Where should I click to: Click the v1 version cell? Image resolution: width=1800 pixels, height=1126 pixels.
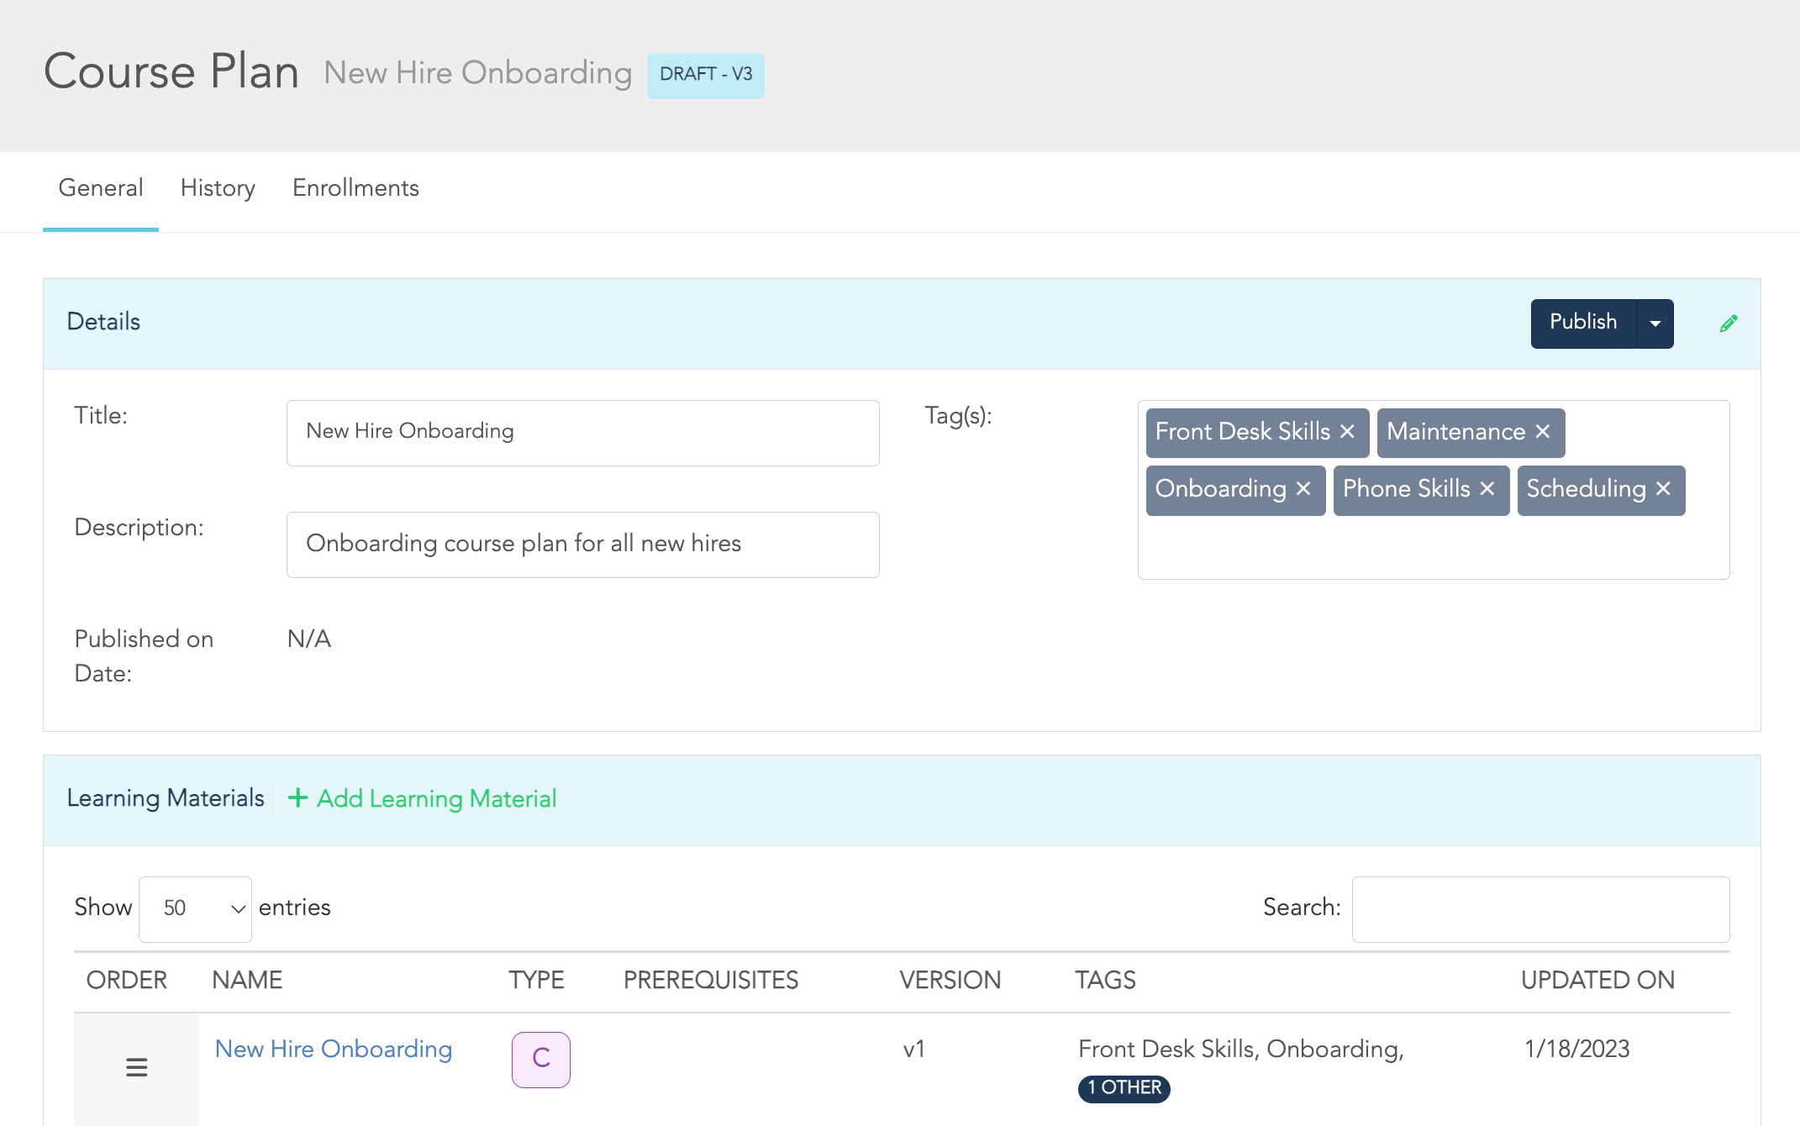(913, 1049)
